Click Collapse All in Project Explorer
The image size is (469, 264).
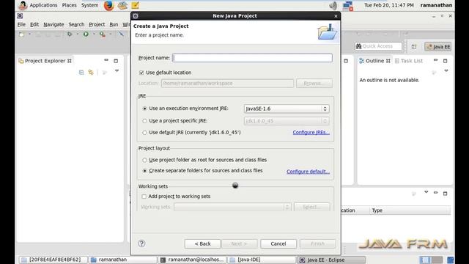click(81, 72)
